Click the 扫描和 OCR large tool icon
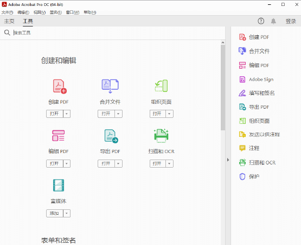Viewport: 301px width, 245px height. 161,136
